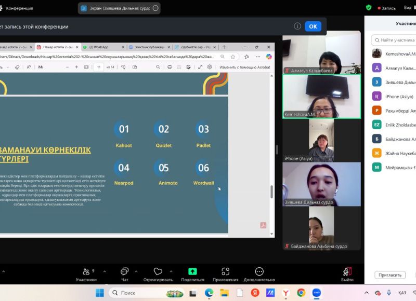This screenshot has height=301, width=416.
Task: Click the green Поделиться share screen icon
Action: [x=192, y=271]
